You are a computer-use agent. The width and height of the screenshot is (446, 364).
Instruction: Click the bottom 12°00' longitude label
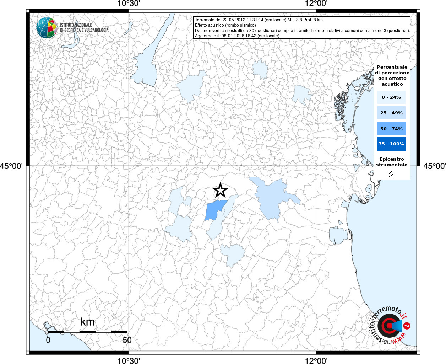click(316, 360)
